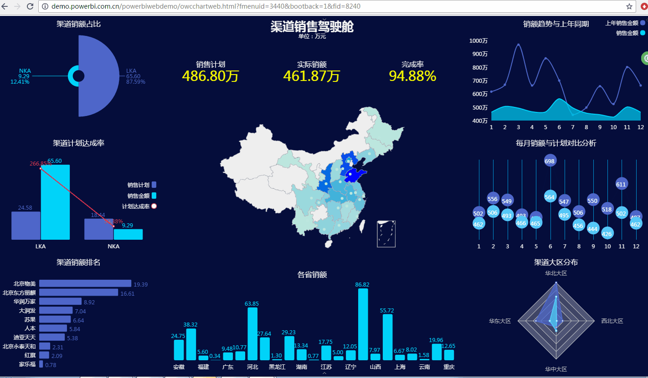Expand the downward chevron above the dashboard title
The width and height of the screenshot is (648, 378).
coord(324,20)
